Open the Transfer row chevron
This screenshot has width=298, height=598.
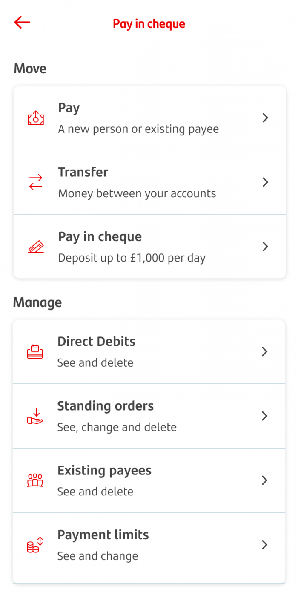tap(265, 182)
